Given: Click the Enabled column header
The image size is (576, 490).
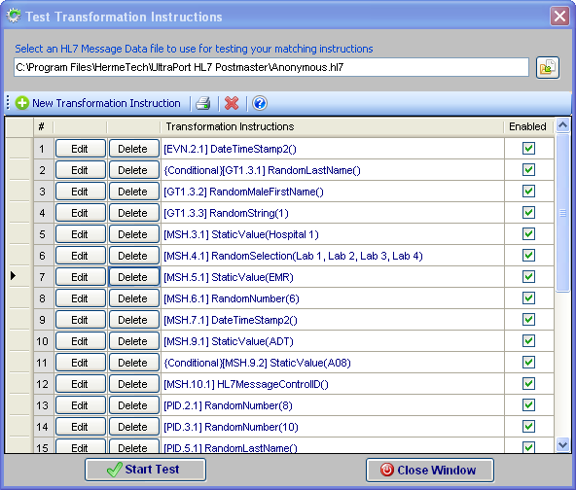Looking at the screenshot, I should click(x=528, y=126).
